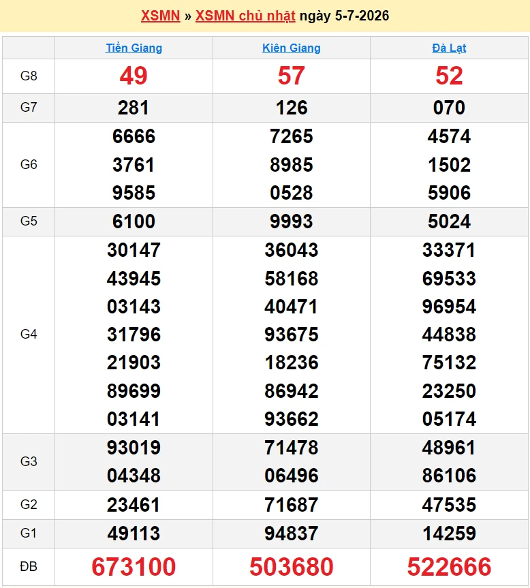Click G7 result 070

pos(449,108)
